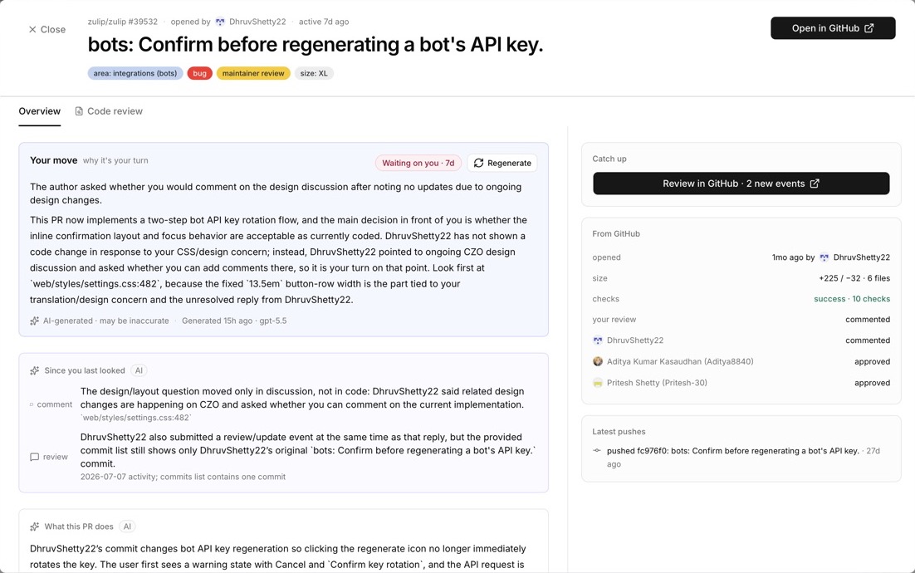
Task: Click AI badge next to Since you last looked
Action: (x=139, y=370)
